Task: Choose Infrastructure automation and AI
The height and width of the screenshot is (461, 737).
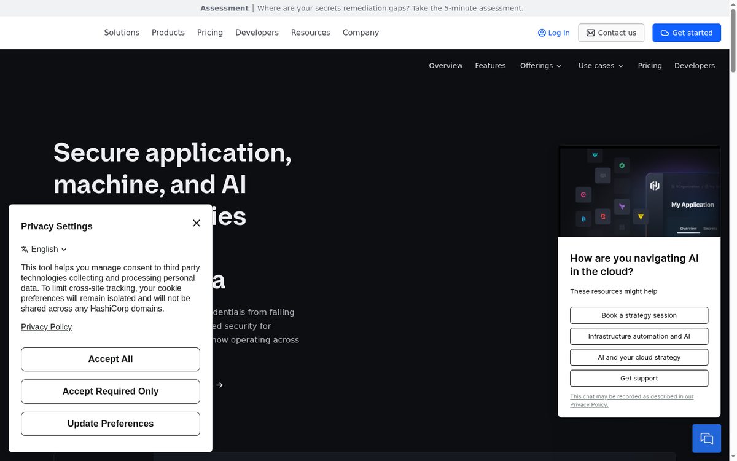Action: [639, 336]
